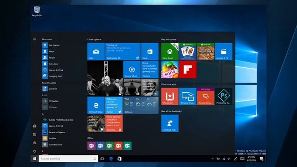Open Settings gear in Start sidebar
The height and width of the screenshot is (167, 297).
click(35, 143)
